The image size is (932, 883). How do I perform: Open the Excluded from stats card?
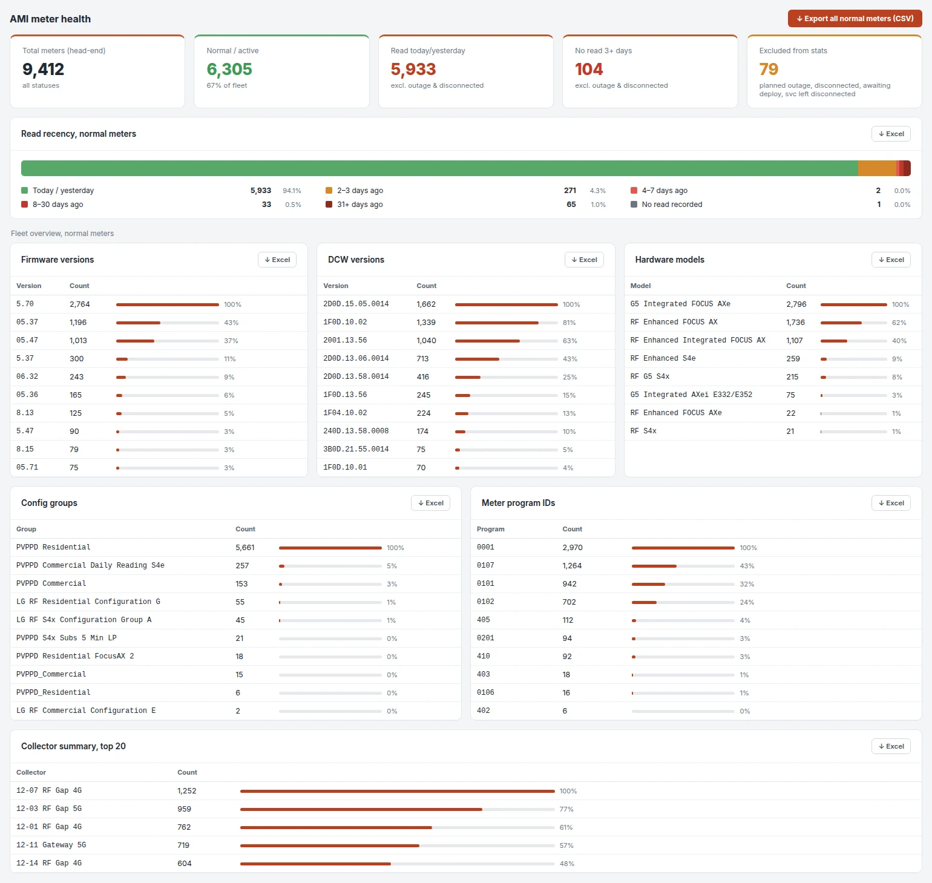coord(835,71)
